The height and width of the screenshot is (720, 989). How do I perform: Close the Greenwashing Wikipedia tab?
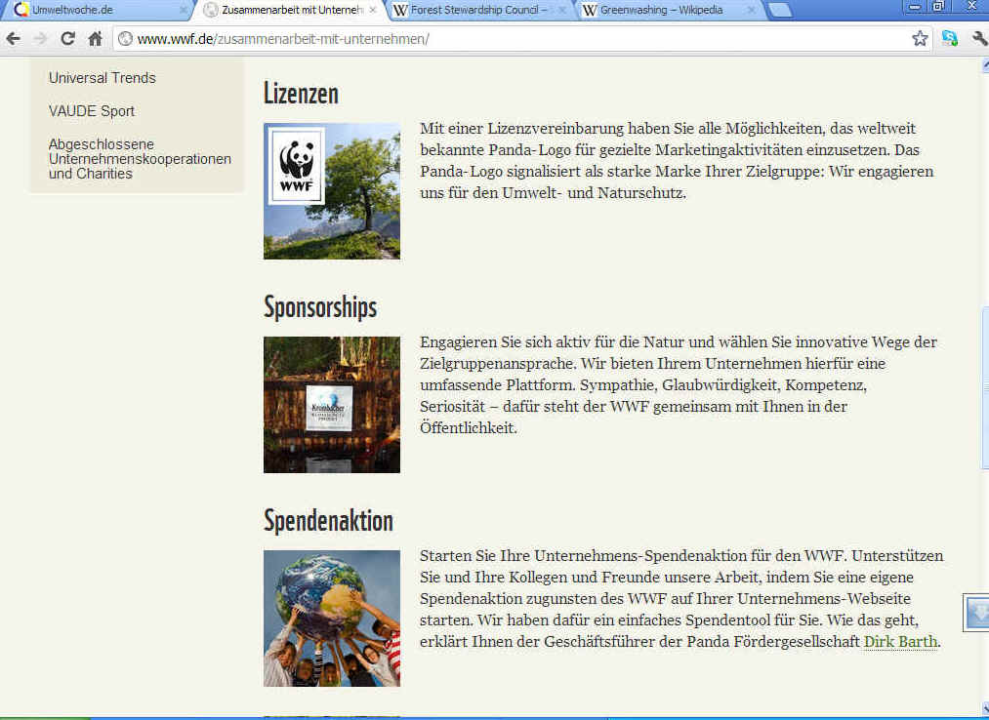[751, 10]
